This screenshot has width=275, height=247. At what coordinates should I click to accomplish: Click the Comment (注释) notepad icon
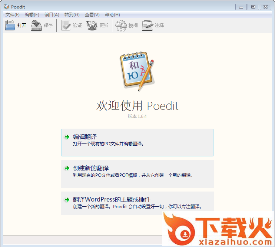pos(148,26)
